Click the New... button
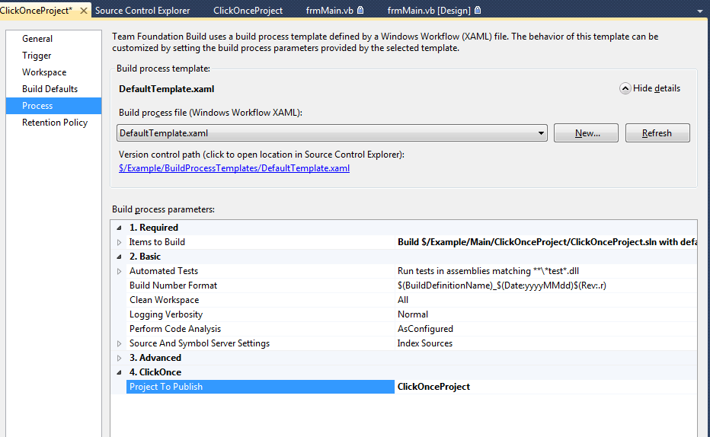Screen dimensions: 710x437 [586, 133]
